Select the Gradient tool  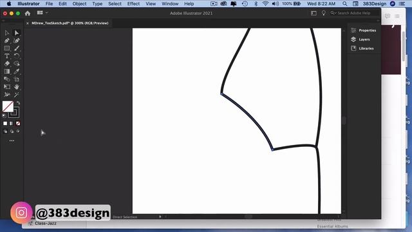[x=7, y=72]
